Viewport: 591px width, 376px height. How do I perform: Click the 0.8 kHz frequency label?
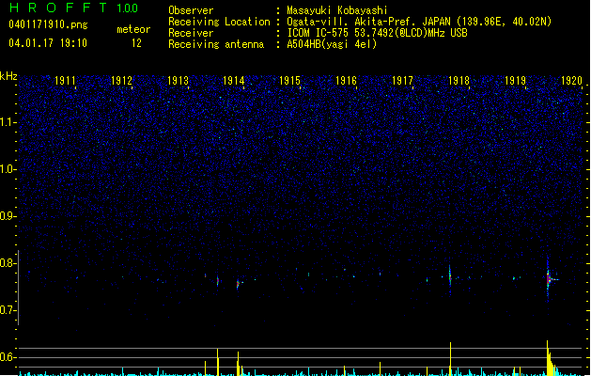tap(8, 263)
